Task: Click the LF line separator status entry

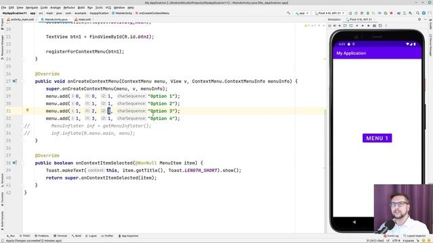Action: 388,240
